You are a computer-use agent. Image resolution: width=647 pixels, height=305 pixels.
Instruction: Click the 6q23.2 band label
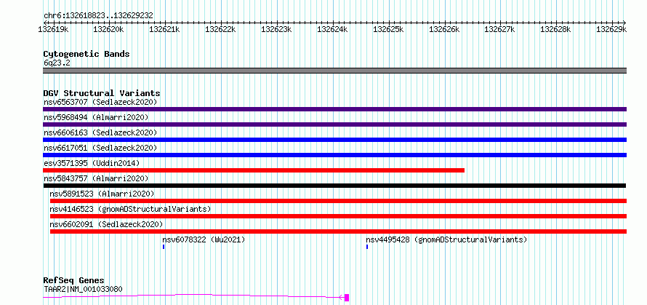pos(56,63)
